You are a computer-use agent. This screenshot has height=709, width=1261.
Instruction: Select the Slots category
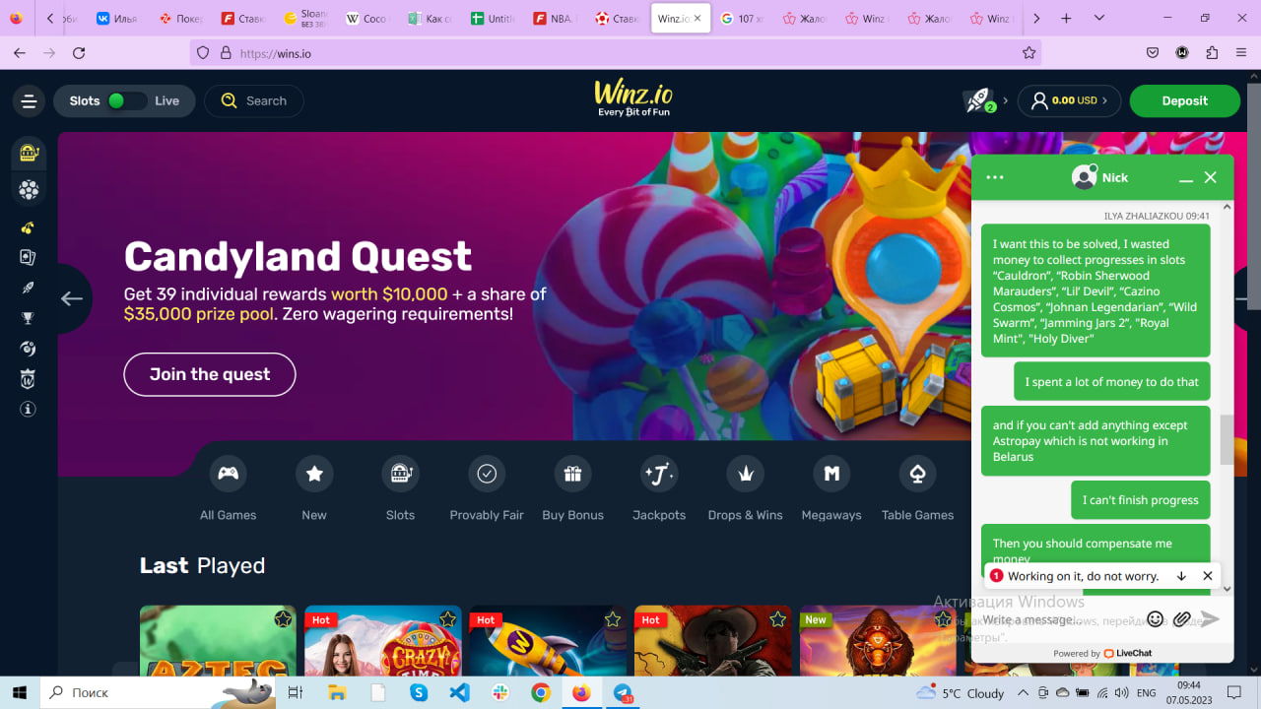(x=400, y=489)
